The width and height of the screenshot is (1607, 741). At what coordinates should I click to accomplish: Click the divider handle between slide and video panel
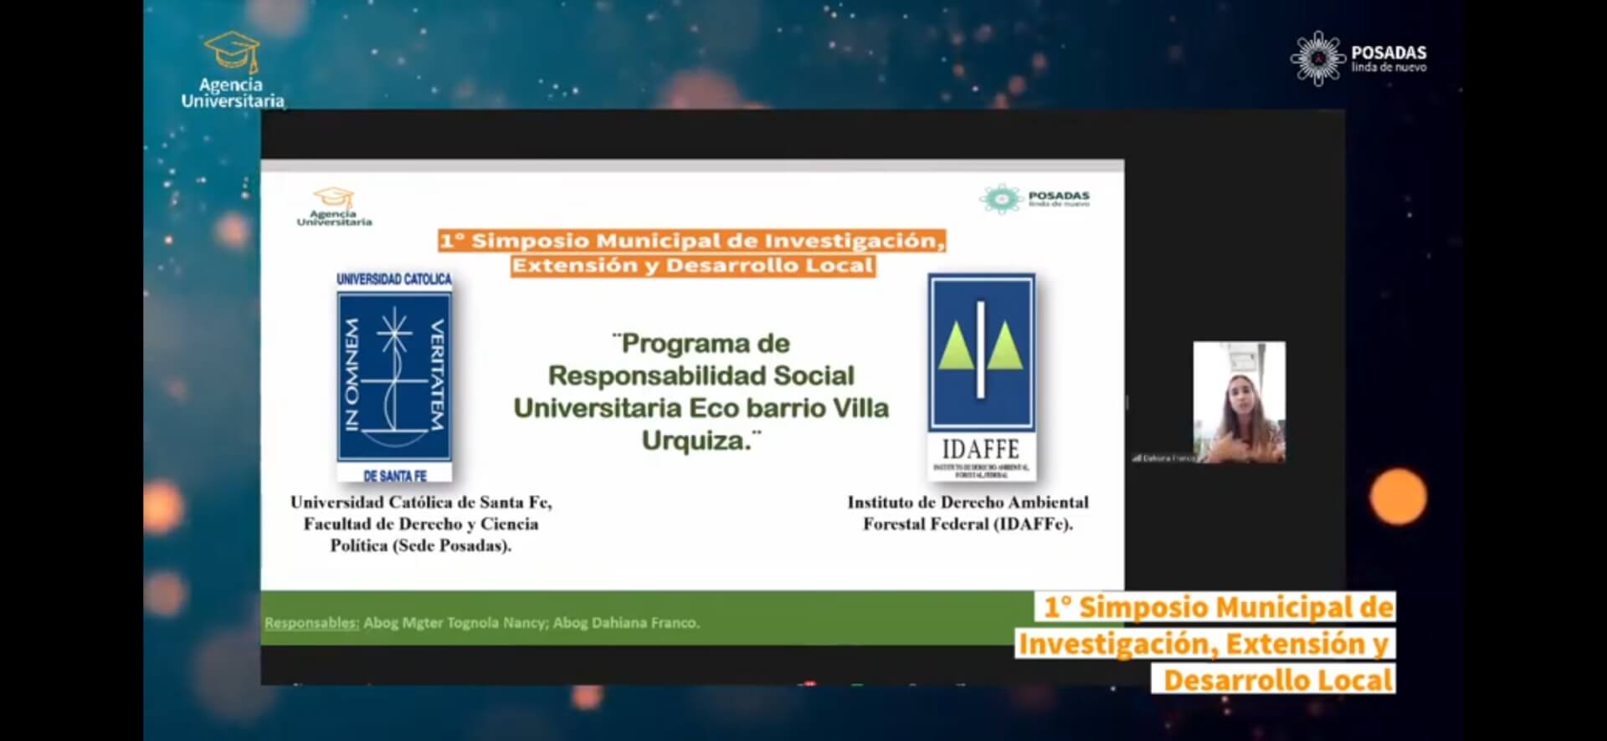point(1127,403)
